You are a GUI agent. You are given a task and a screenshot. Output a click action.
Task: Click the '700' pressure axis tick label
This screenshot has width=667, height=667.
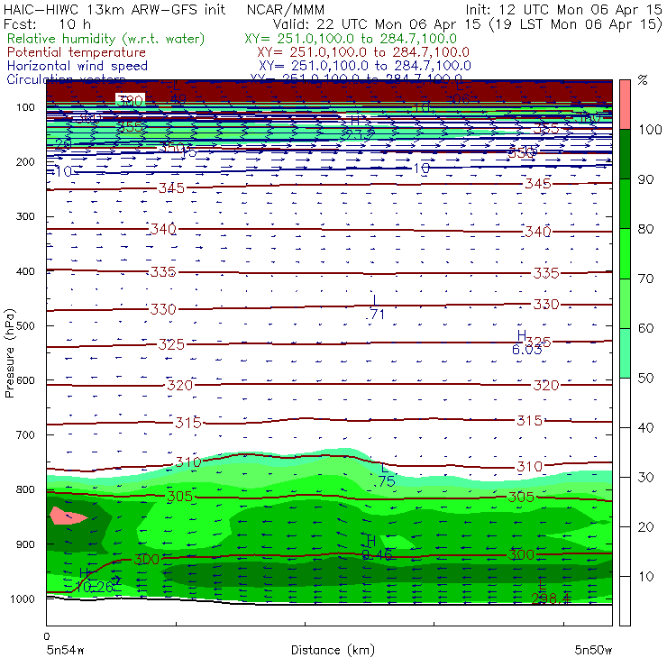coord(25,434)
